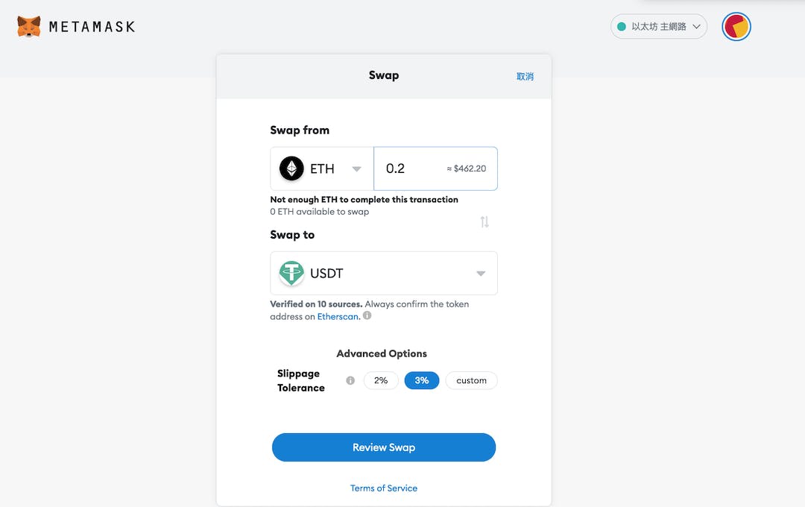This screenshot has width=805, height=507.
Task: Flip swap direction with arrows icon
Action: 484,221
